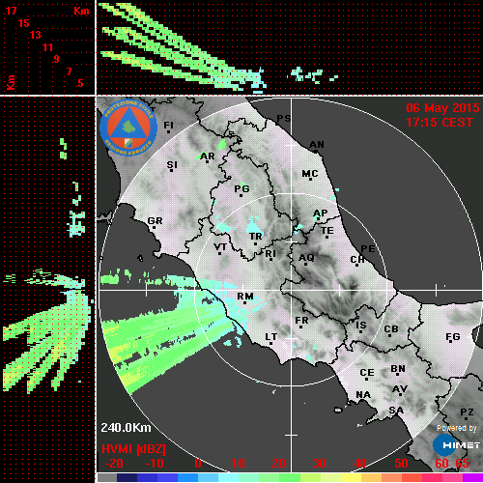Click the '17' km height label
This screenshot has width=483, height=483.
[11, 11]
